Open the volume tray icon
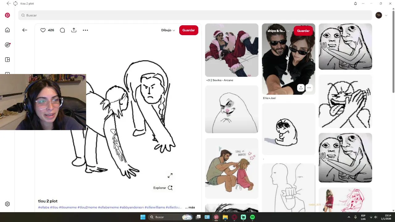 [x=376, y=217]
